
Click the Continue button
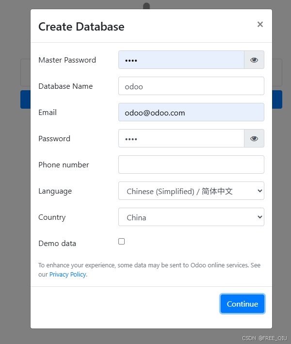(242, 304)
